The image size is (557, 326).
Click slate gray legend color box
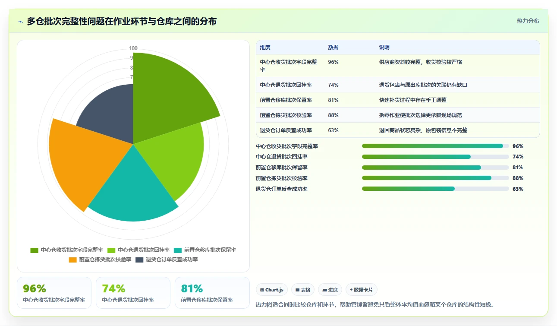139,260
